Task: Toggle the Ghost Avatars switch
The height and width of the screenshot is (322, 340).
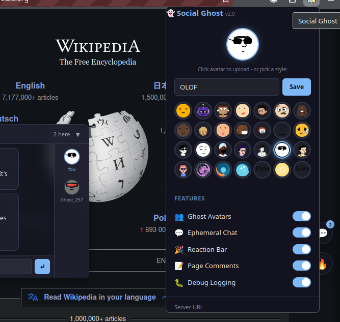Action: pos(302,216)
